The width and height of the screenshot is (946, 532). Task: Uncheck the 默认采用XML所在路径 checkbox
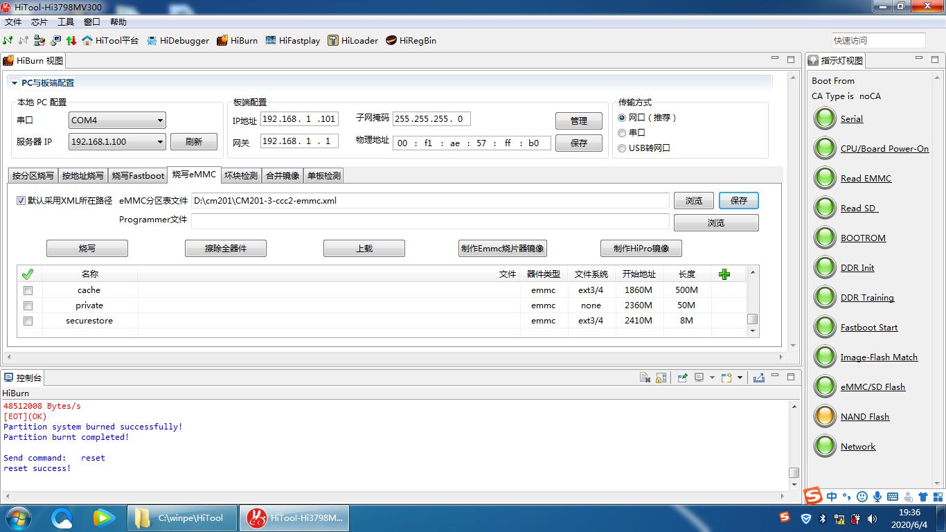[20, 200]
